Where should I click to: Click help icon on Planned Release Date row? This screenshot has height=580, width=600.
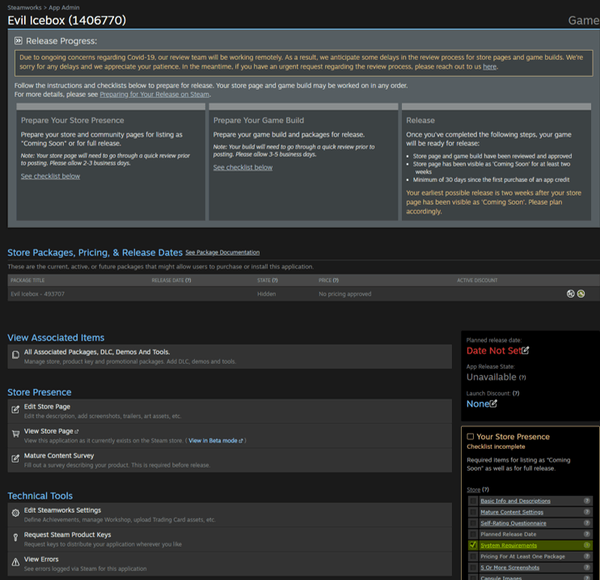(x=586, y=534)
